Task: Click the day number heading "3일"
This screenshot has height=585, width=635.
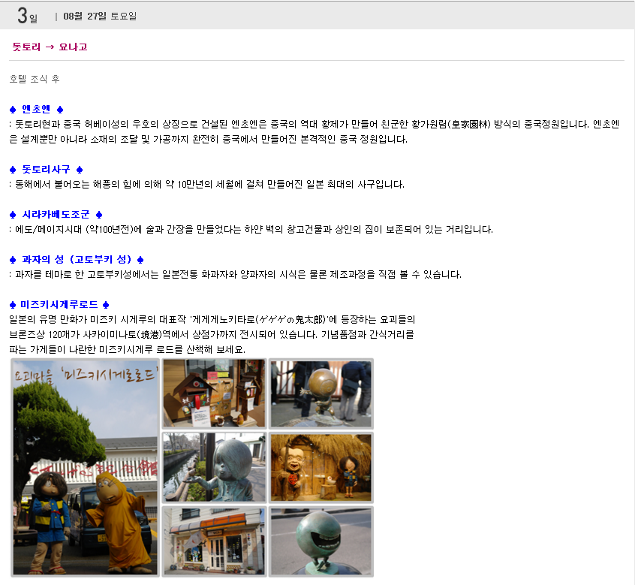Action: (x=27, y=16)
